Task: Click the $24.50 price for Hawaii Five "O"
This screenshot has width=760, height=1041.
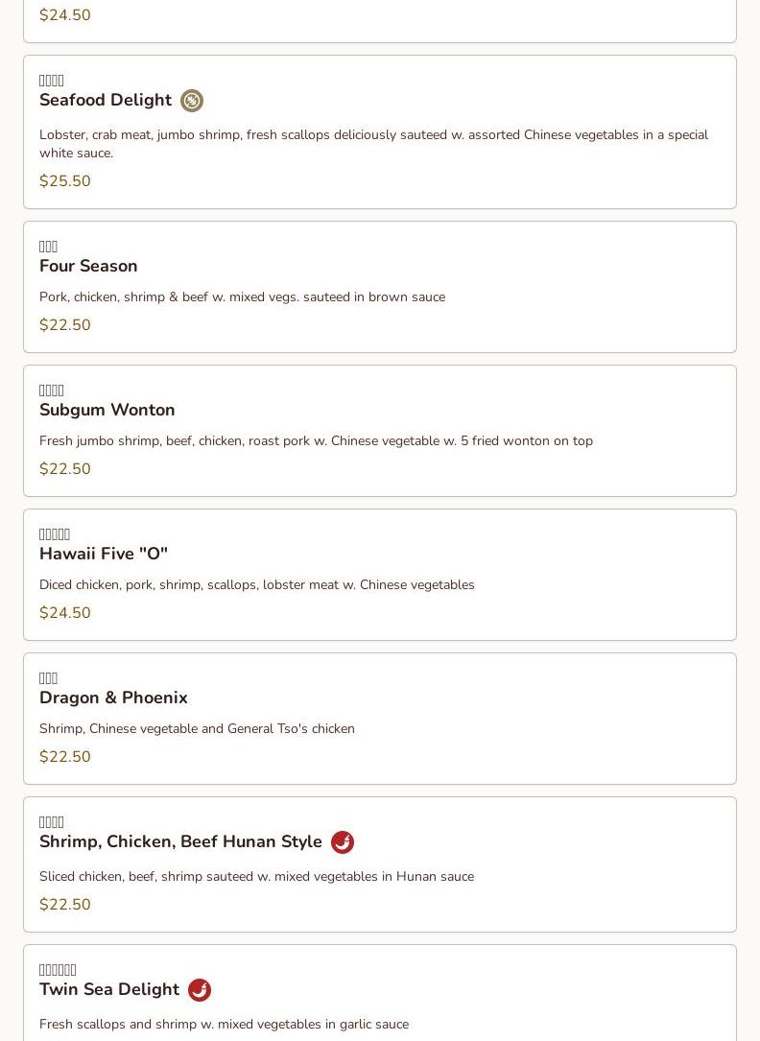Action: 65,613
